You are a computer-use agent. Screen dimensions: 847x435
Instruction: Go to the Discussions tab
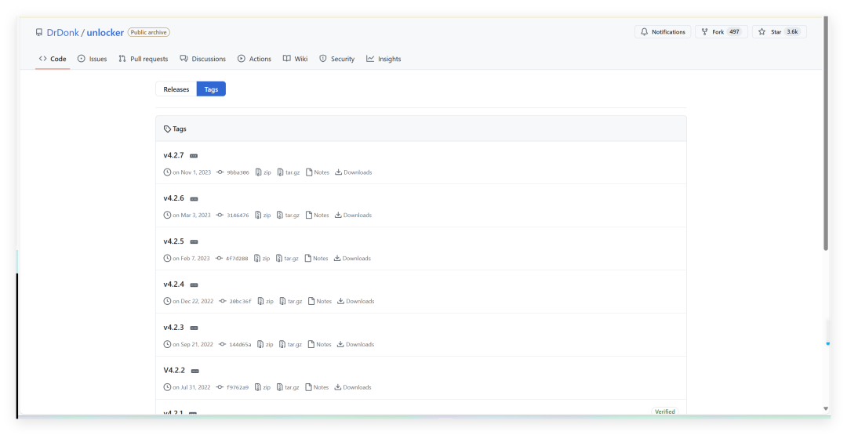pyautogui.click(x=203, y=59)
